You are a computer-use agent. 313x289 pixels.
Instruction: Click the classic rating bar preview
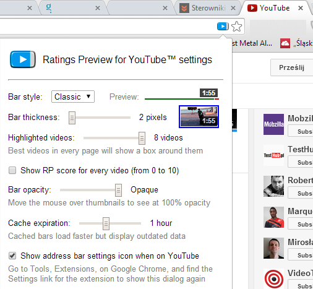[x=182, y=99]
